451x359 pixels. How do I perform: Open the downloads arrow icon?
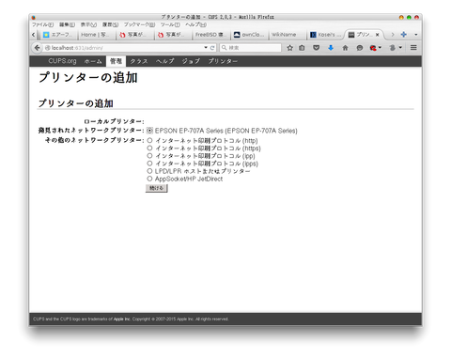pyautogui.click(x=331, y=48)
